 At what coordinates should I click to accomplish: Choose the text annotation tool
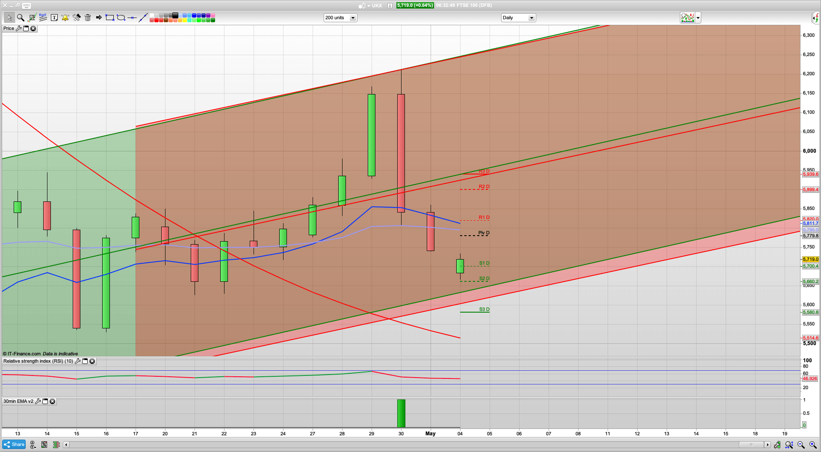[x=54, y=18]
